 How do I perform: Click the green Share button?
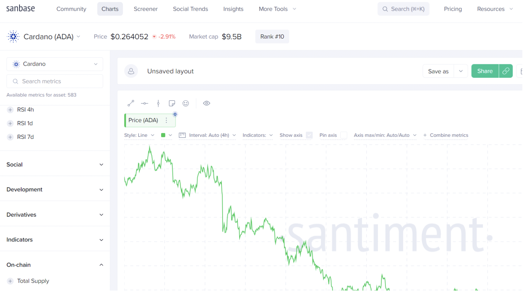pyautogui.click(x=485, y=71)
